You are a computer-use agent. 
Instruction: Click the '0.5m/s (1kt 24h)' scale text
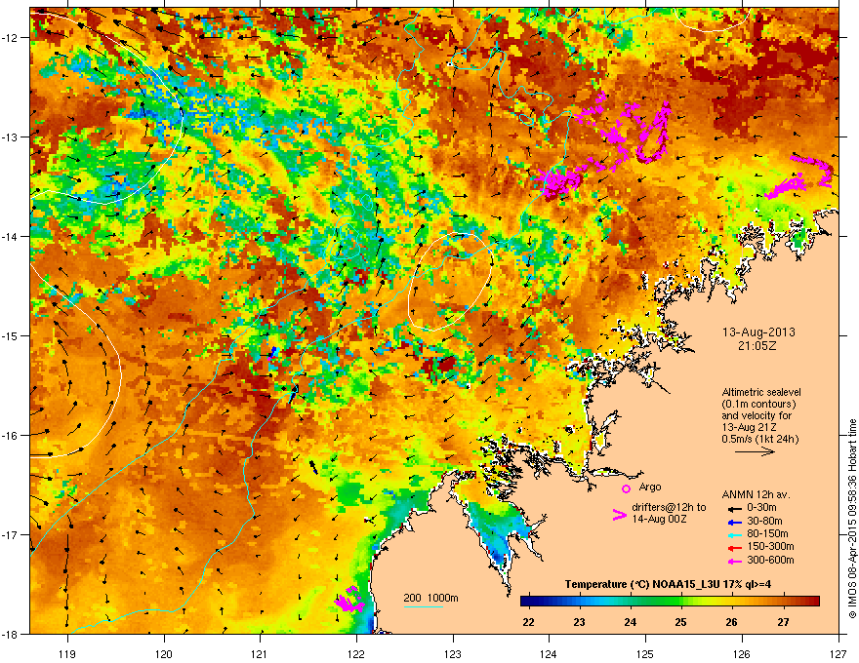759,439
